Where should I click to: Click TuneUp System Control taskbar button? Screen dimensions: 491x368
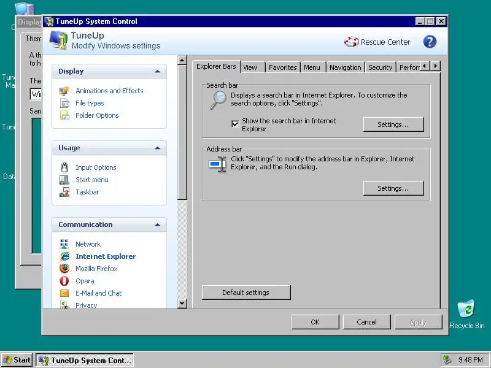click(85, 360)
